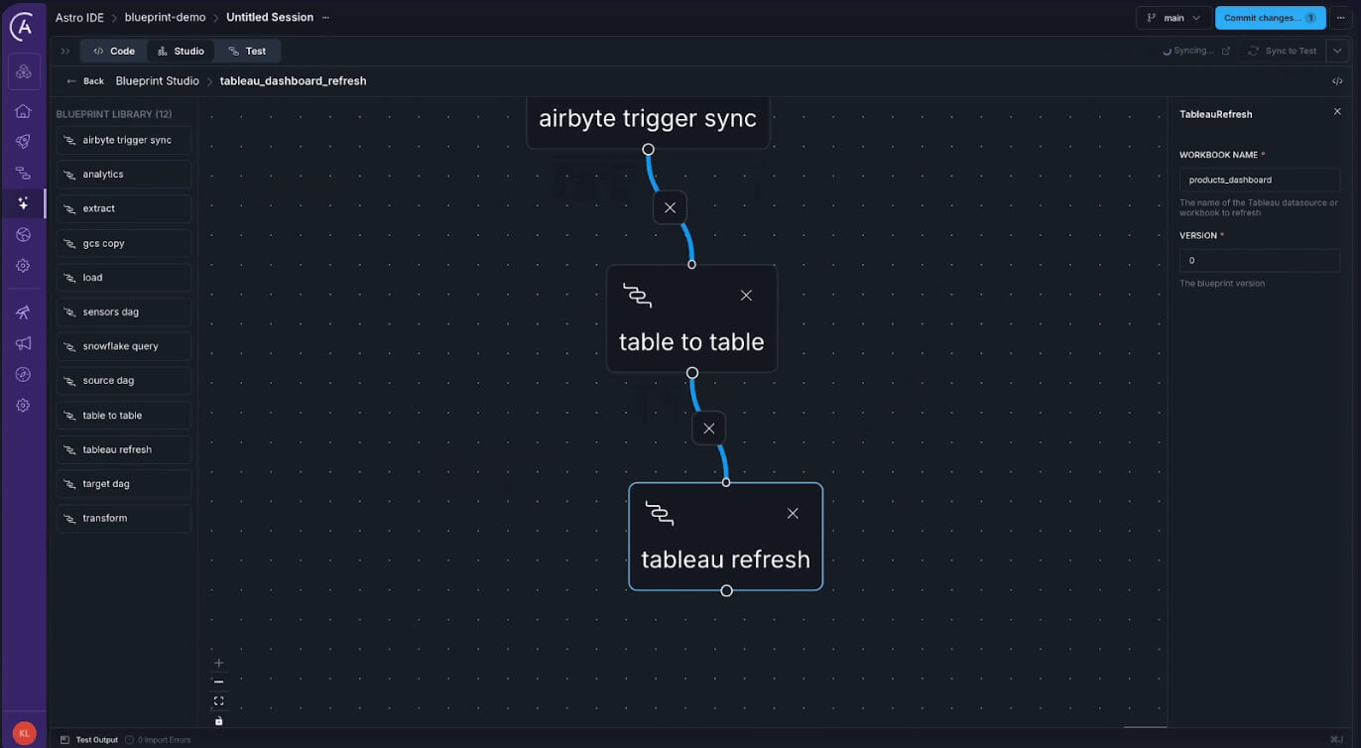Screen dimensions: 1361x748
Task: Select gcs copy blueprint in library
Action: coord(124,243)
